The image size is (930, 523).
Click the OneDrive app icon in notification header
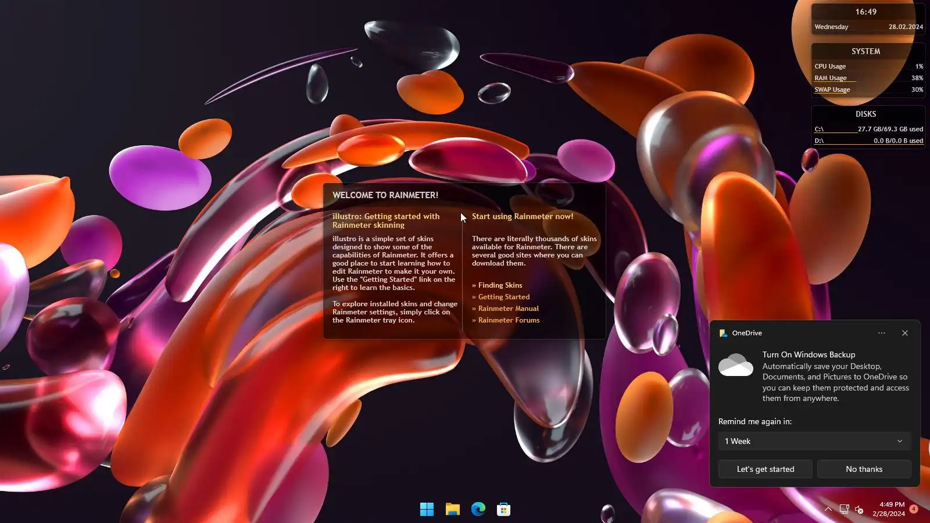point(723,333)
